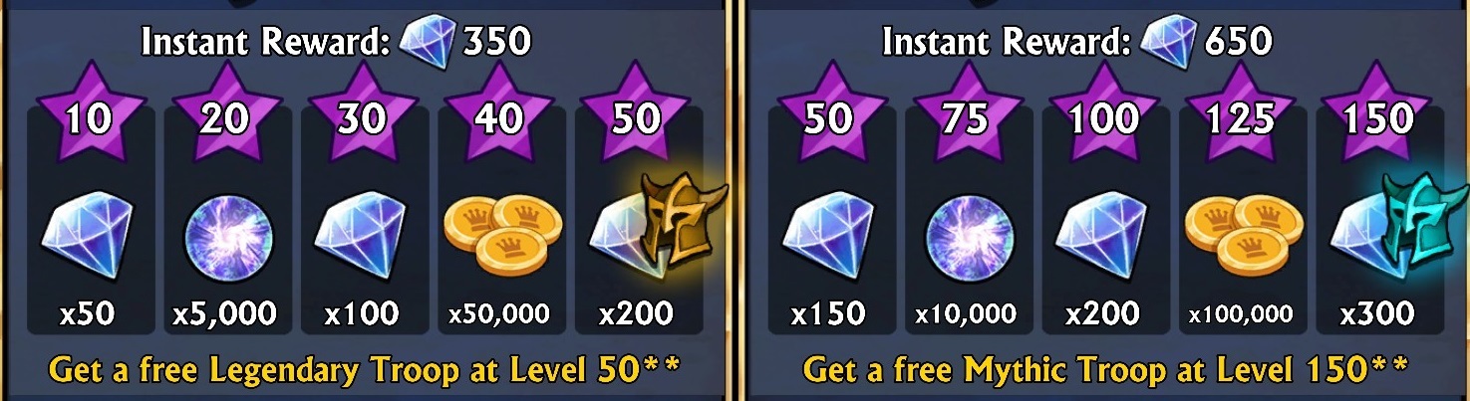Click the x150 gems reward icon

828,235
